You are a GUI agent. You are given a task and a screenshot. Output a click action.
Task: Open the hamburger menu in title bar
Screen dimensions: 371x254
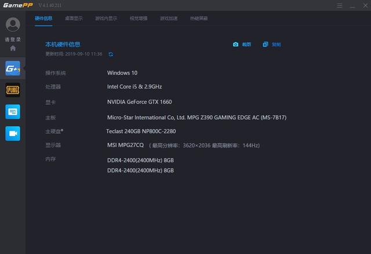click(x=340, y=5)
